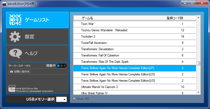Select the Toukiden 2 row

coord(135,37)
